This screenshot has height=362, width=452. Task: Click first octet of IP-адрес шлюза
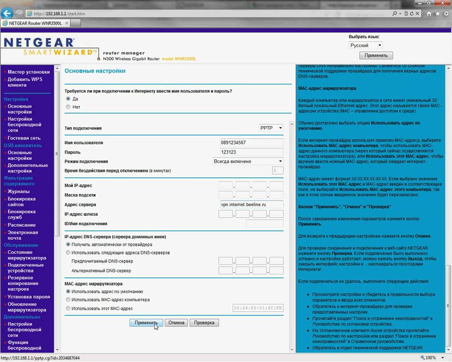click(225, 214)
